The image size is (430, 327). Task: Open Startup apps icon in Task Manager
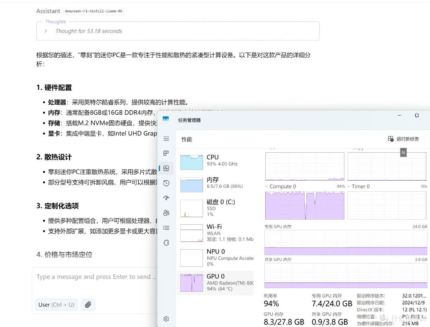point(166,198)
